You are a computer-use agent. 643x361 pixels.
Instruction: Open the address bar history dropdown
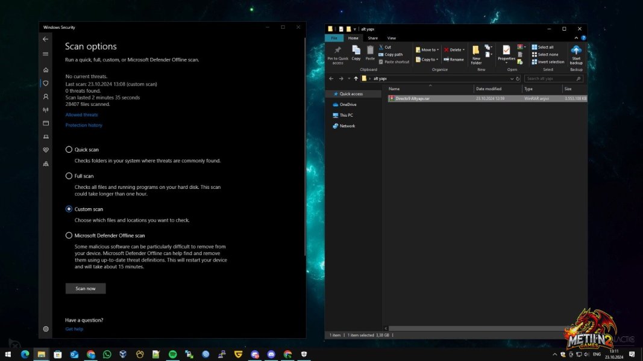(512, 79)
